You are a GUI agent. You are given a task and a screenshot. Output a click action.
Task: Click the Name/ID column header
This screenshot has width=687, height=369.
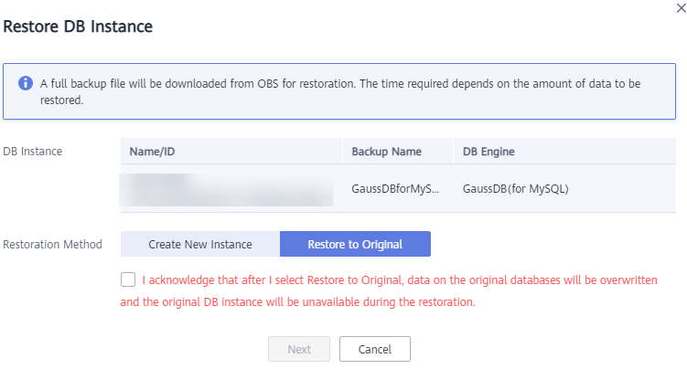click(152, 152)
